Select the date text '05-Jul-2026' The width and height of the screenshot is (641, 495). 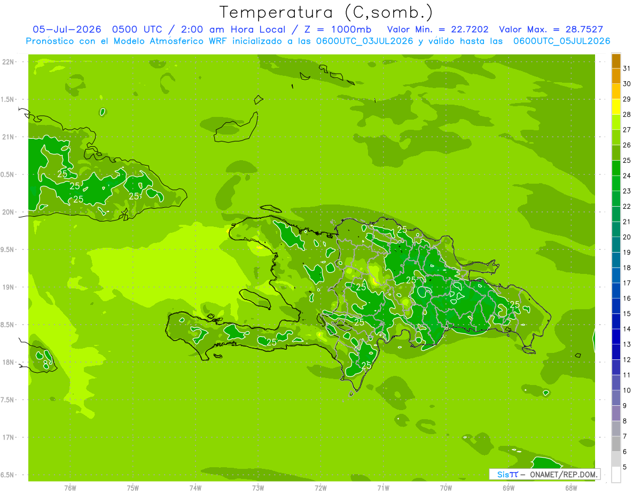point(67,29)
